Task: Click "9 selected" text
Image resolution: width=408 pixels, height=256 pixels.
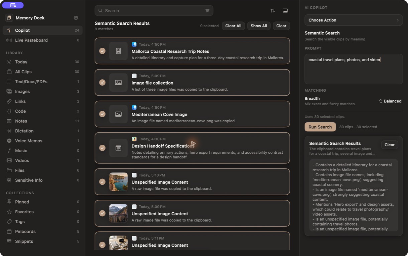Action: coord(210,26)
